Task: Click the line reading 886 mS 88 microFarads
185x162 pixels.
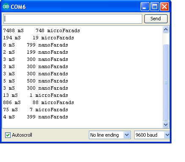Action: pyautogui.click(x=39, y=102)
